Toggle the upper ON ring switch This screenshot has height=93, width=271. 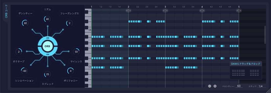click(x=48, y=38)
